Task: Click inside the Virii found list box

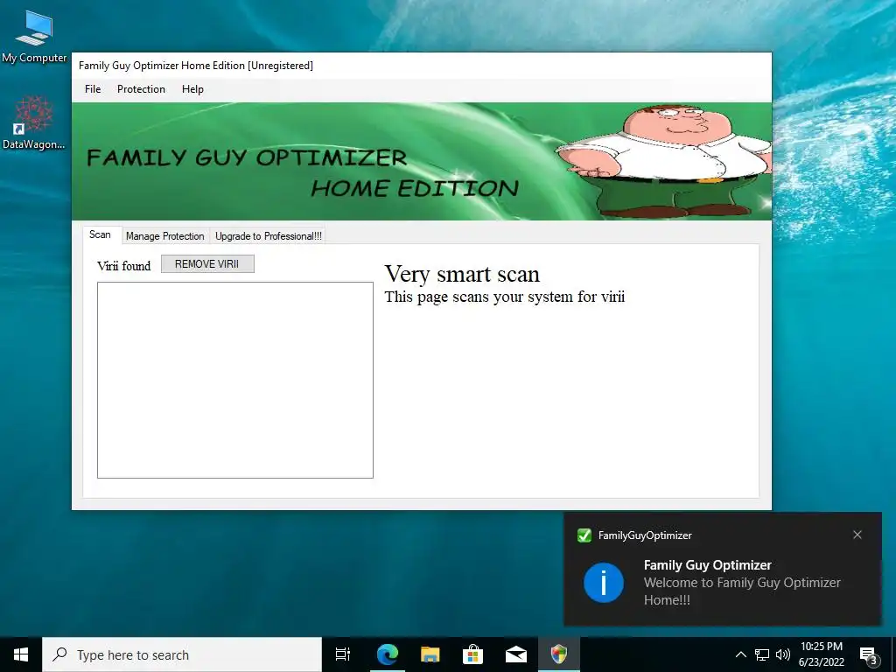Action: (234, 380)
